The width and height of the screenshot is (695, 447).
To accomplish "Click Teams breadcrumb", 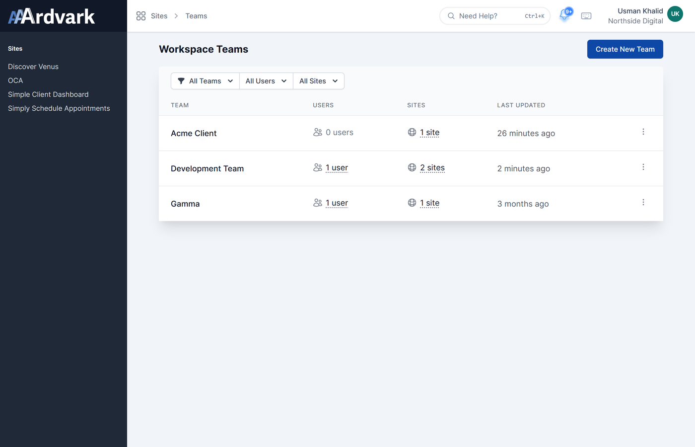I will pos(196,16).
